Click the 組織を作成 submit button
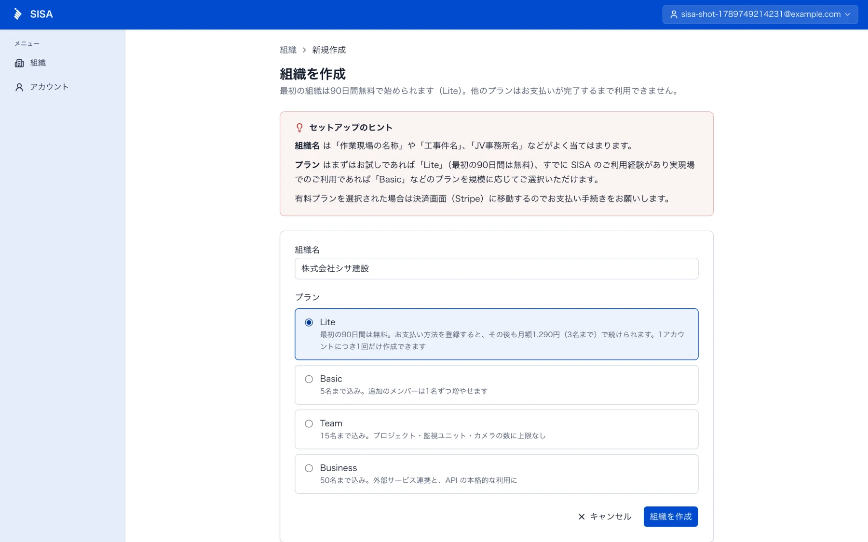 coord(671,517)
